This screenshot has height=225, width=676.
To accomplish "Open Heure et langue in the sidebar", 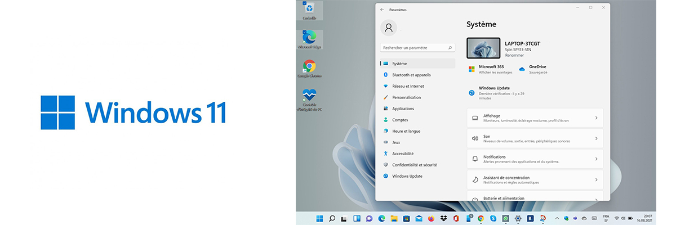I will pyautogui.click(x=417, y=131).
